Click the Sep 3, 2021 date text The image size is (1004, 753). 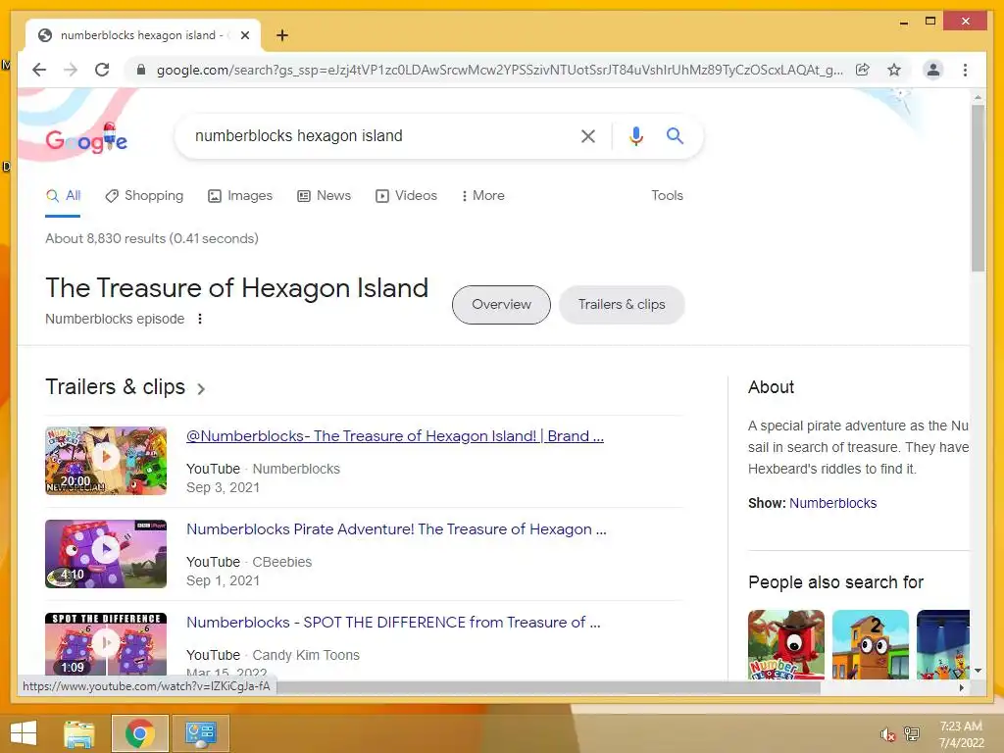(x=223, y=488)
